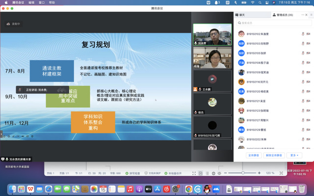Click the 录制中 recording cloud icon
This screenshot has height=196, width=314.
pyautogui.click(x=8, y=24)
